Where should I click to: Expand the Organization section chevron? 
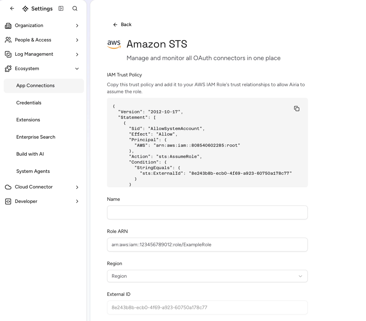click(x=77, y=25)
